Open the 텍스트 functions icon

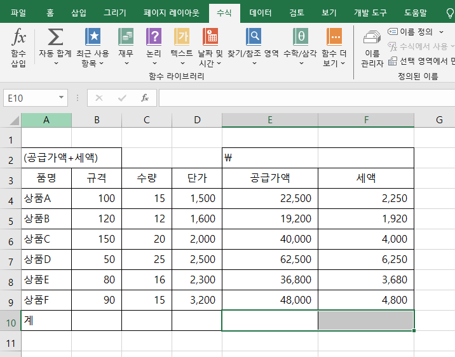[182, 37]
